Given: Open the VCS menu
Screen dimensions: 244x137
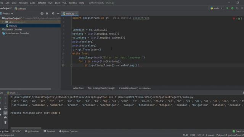Looking at the screenshot, I should (x=64, y=3).
